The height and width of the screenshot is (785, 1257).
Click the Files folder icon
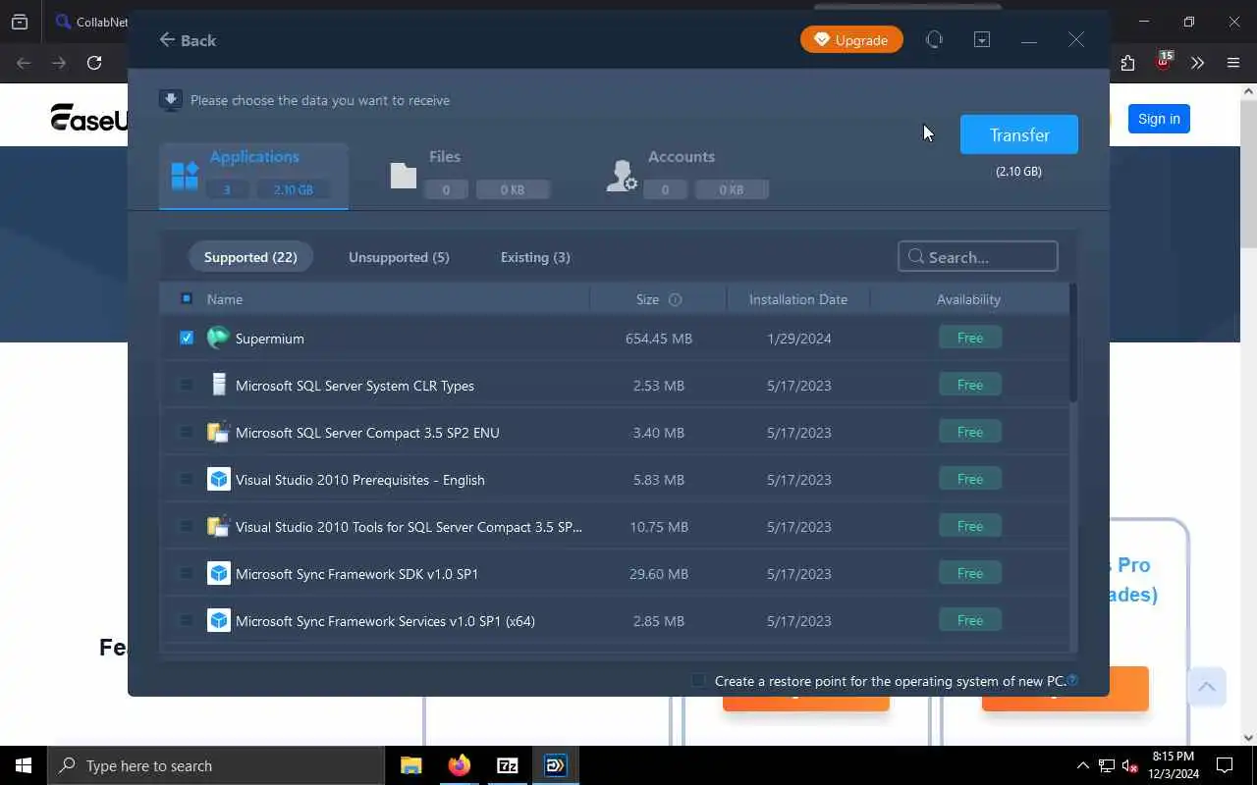tap(404, 176)
